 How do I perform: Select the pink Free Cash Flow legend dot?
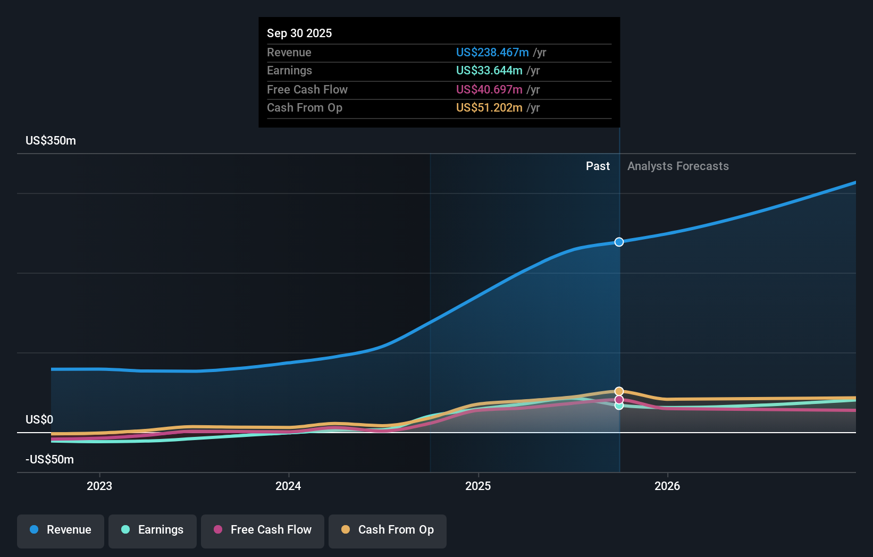tap(219, 530)
